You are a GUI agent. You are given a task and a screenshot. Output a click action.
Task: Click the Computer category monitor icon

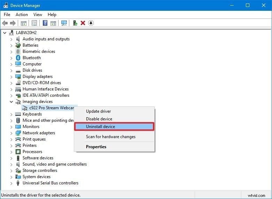coord(18,64)
